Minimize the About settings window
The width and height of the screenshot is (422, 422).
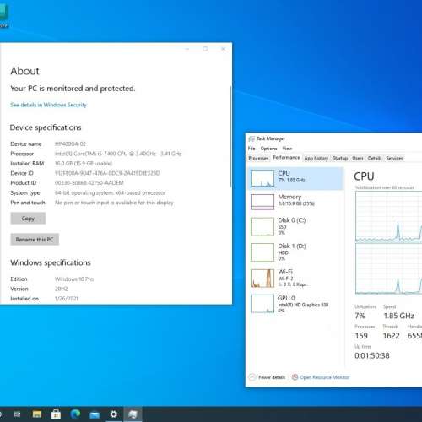tap(187, 49)
